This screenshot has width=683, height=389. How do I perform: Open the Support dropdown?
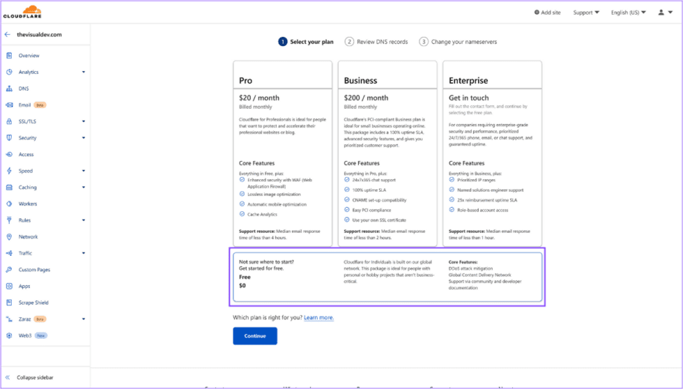[585, 13]
